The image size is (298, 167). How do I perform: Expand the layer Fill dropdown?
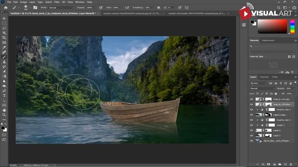coord(294,94)
